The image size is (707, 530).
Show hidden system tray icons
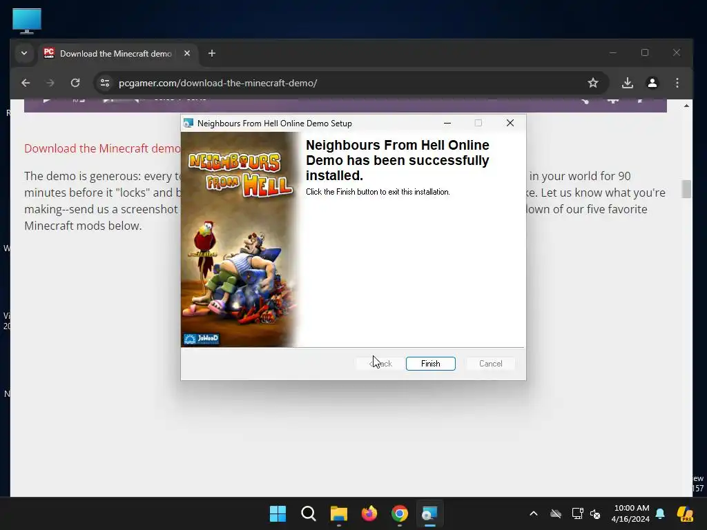(534, 513)
